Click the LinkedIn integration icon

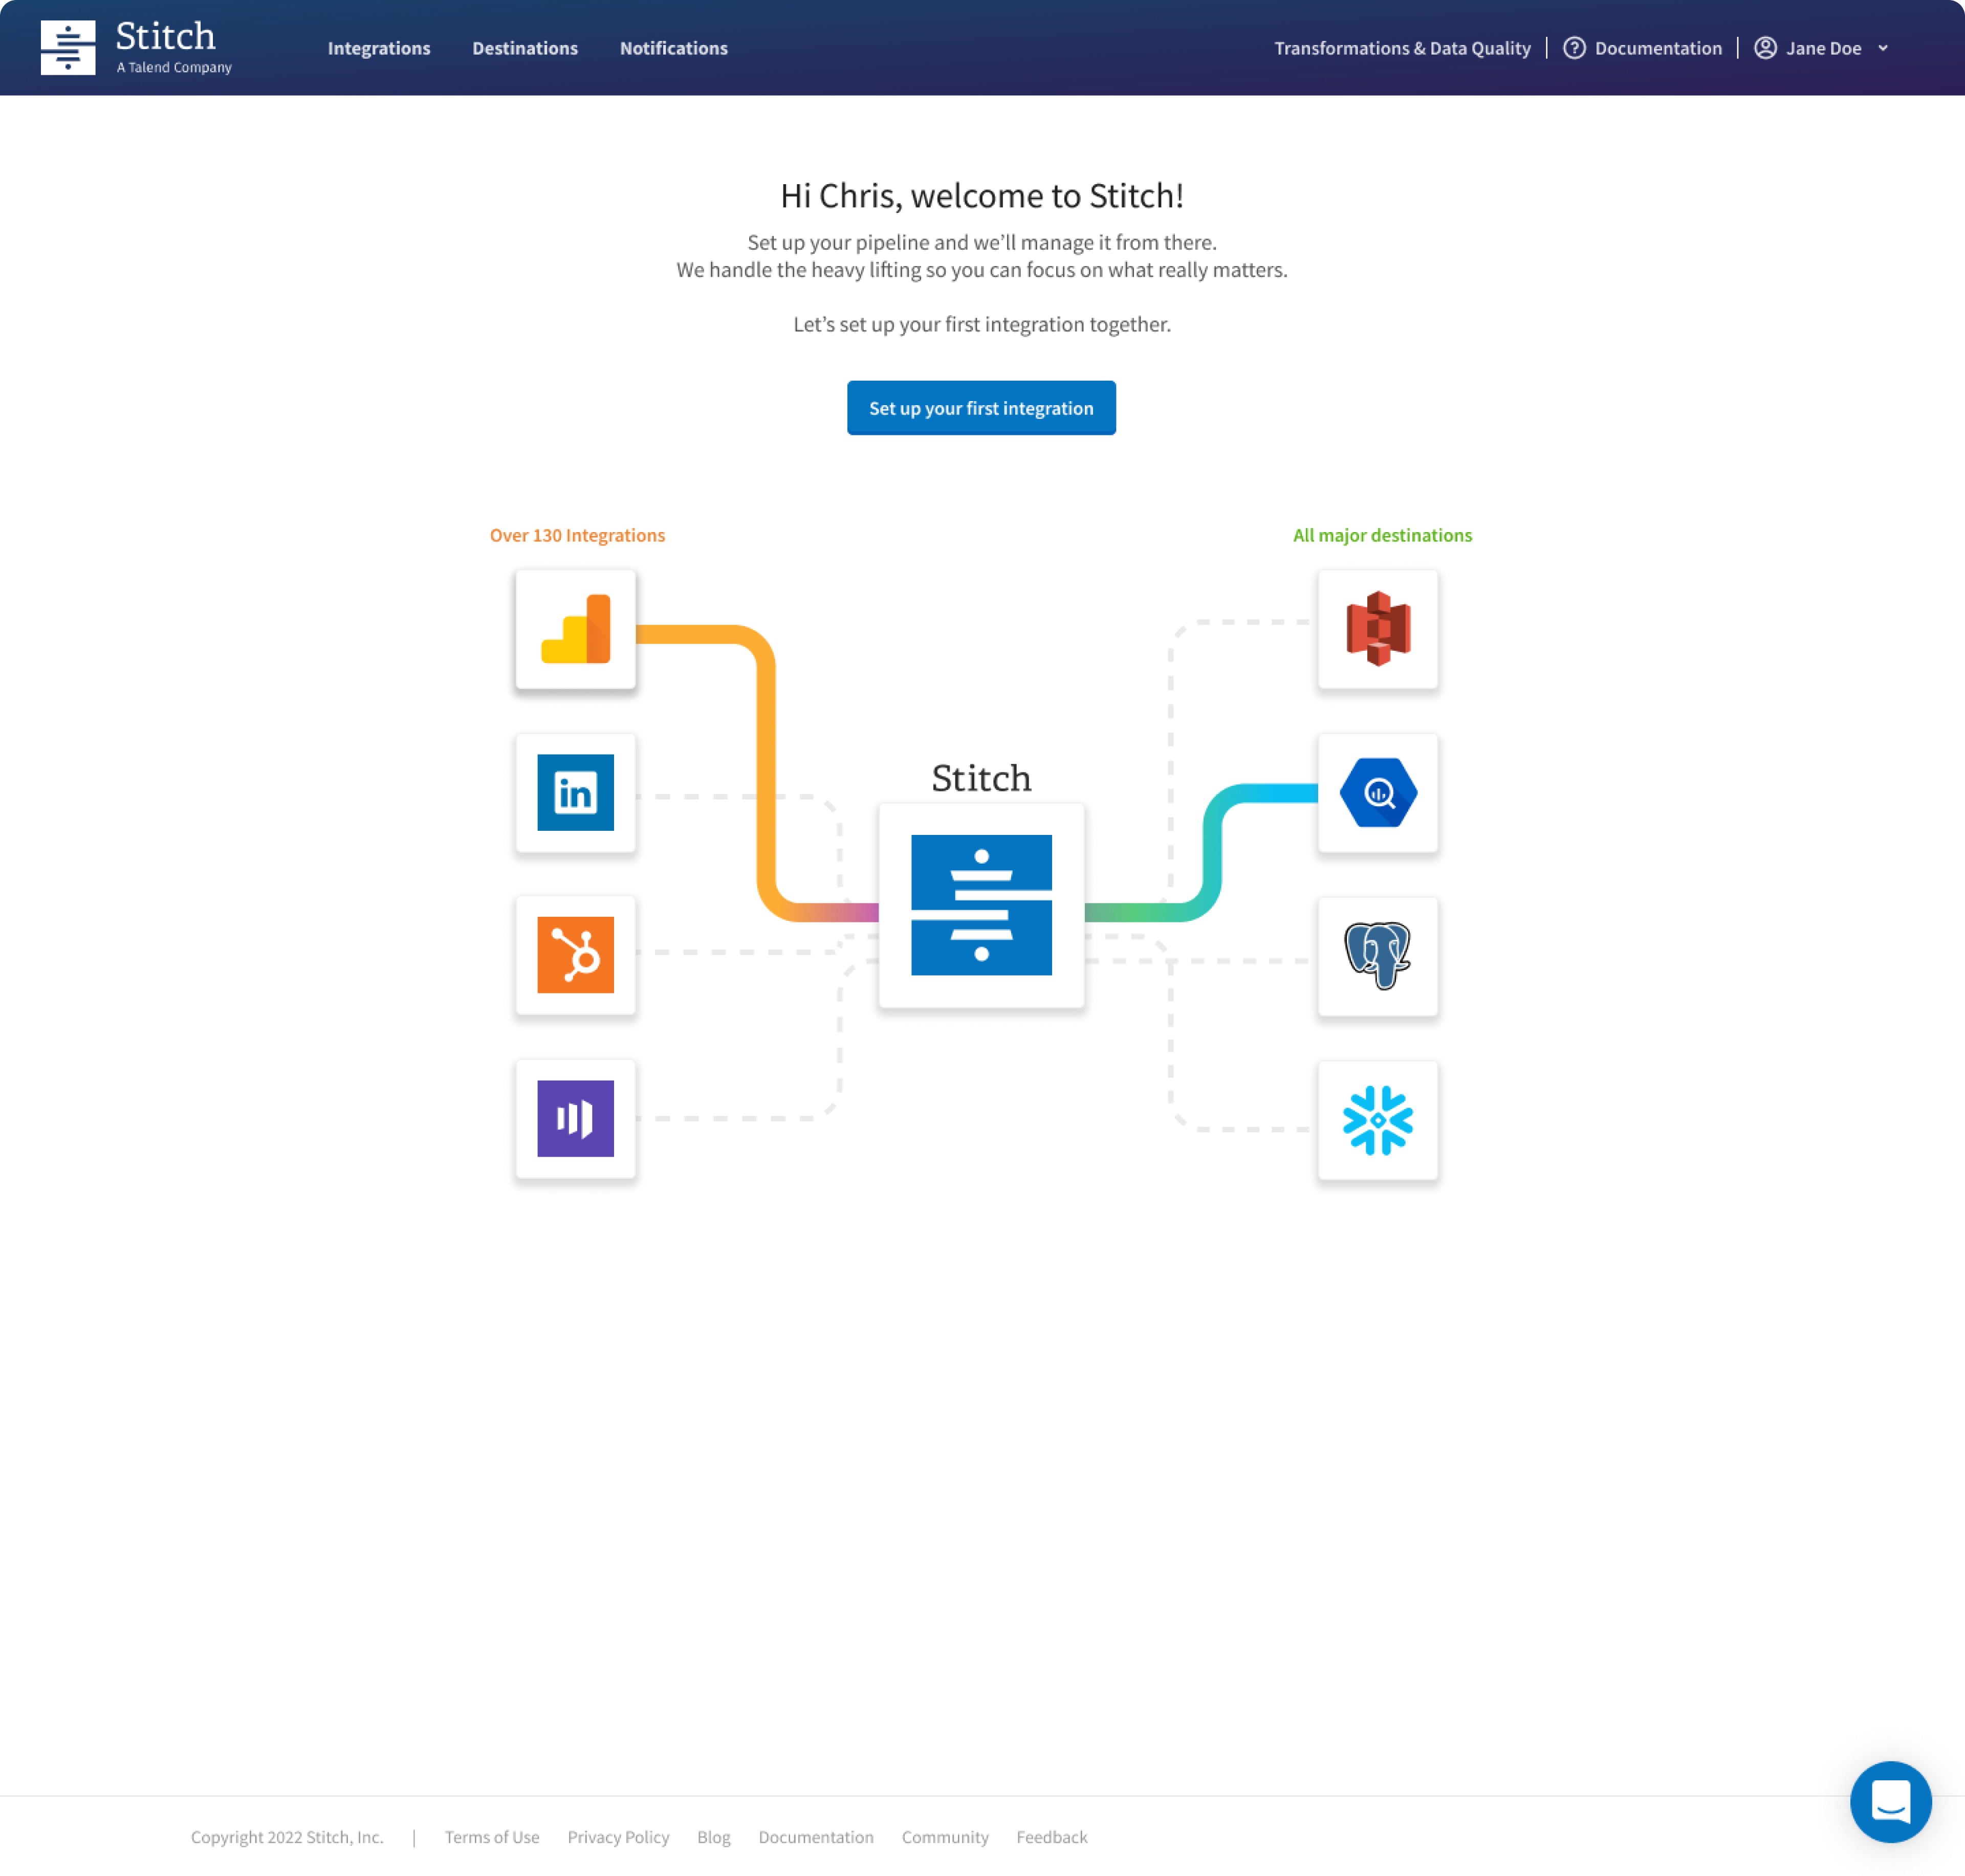pyautogui.click(x=575, y=792)
